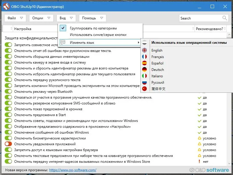
Task: Select the English flag icon
Action: [x=144, y=50]
